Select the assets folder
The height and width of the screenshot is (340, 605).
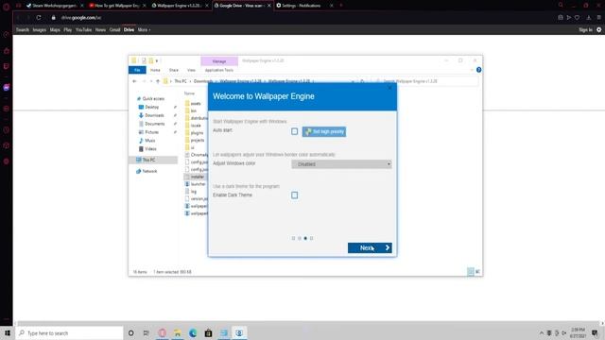click(x=193, y=103)
